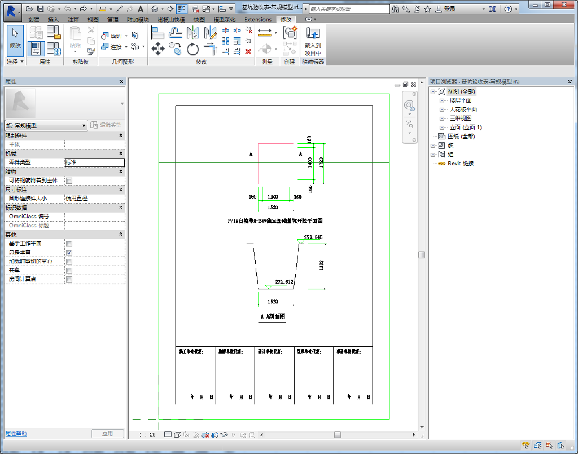The width and height of the screenshot is (578, 454).
Task: Switch to the '视图' ribbon tab
Action: tap(93, 19)
